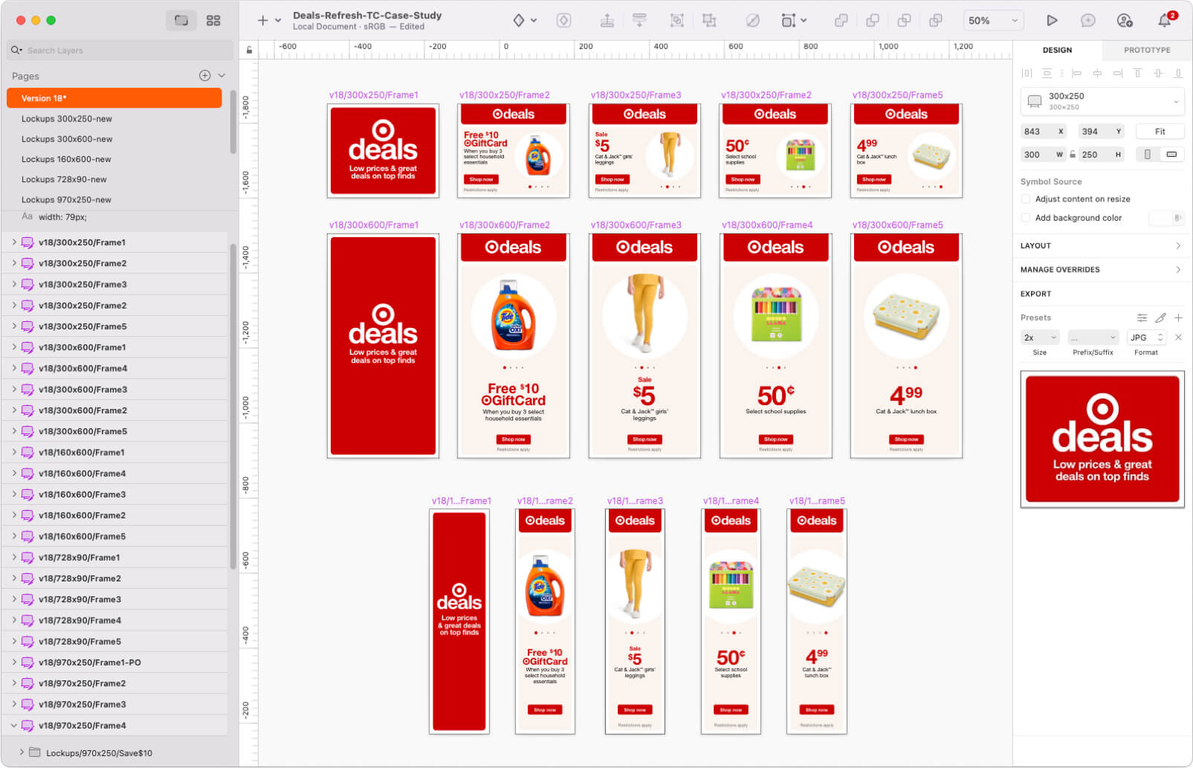Select the v18/300x600/Frame2 Tide artboard
Viewport: 1193px width, 768px height.
click(513, 346)
